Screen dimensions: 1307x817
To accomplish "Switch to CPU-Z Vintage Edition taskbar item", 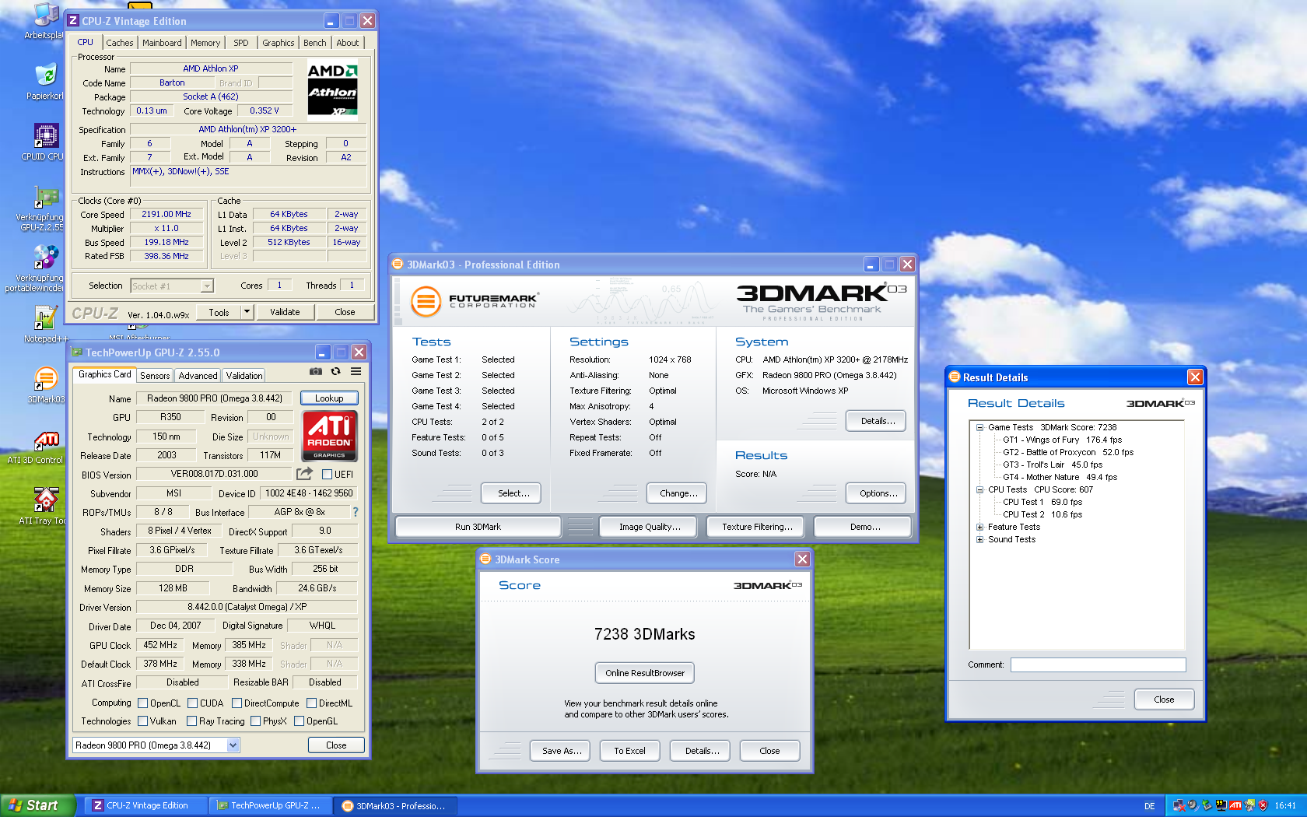I will (147, 805).
